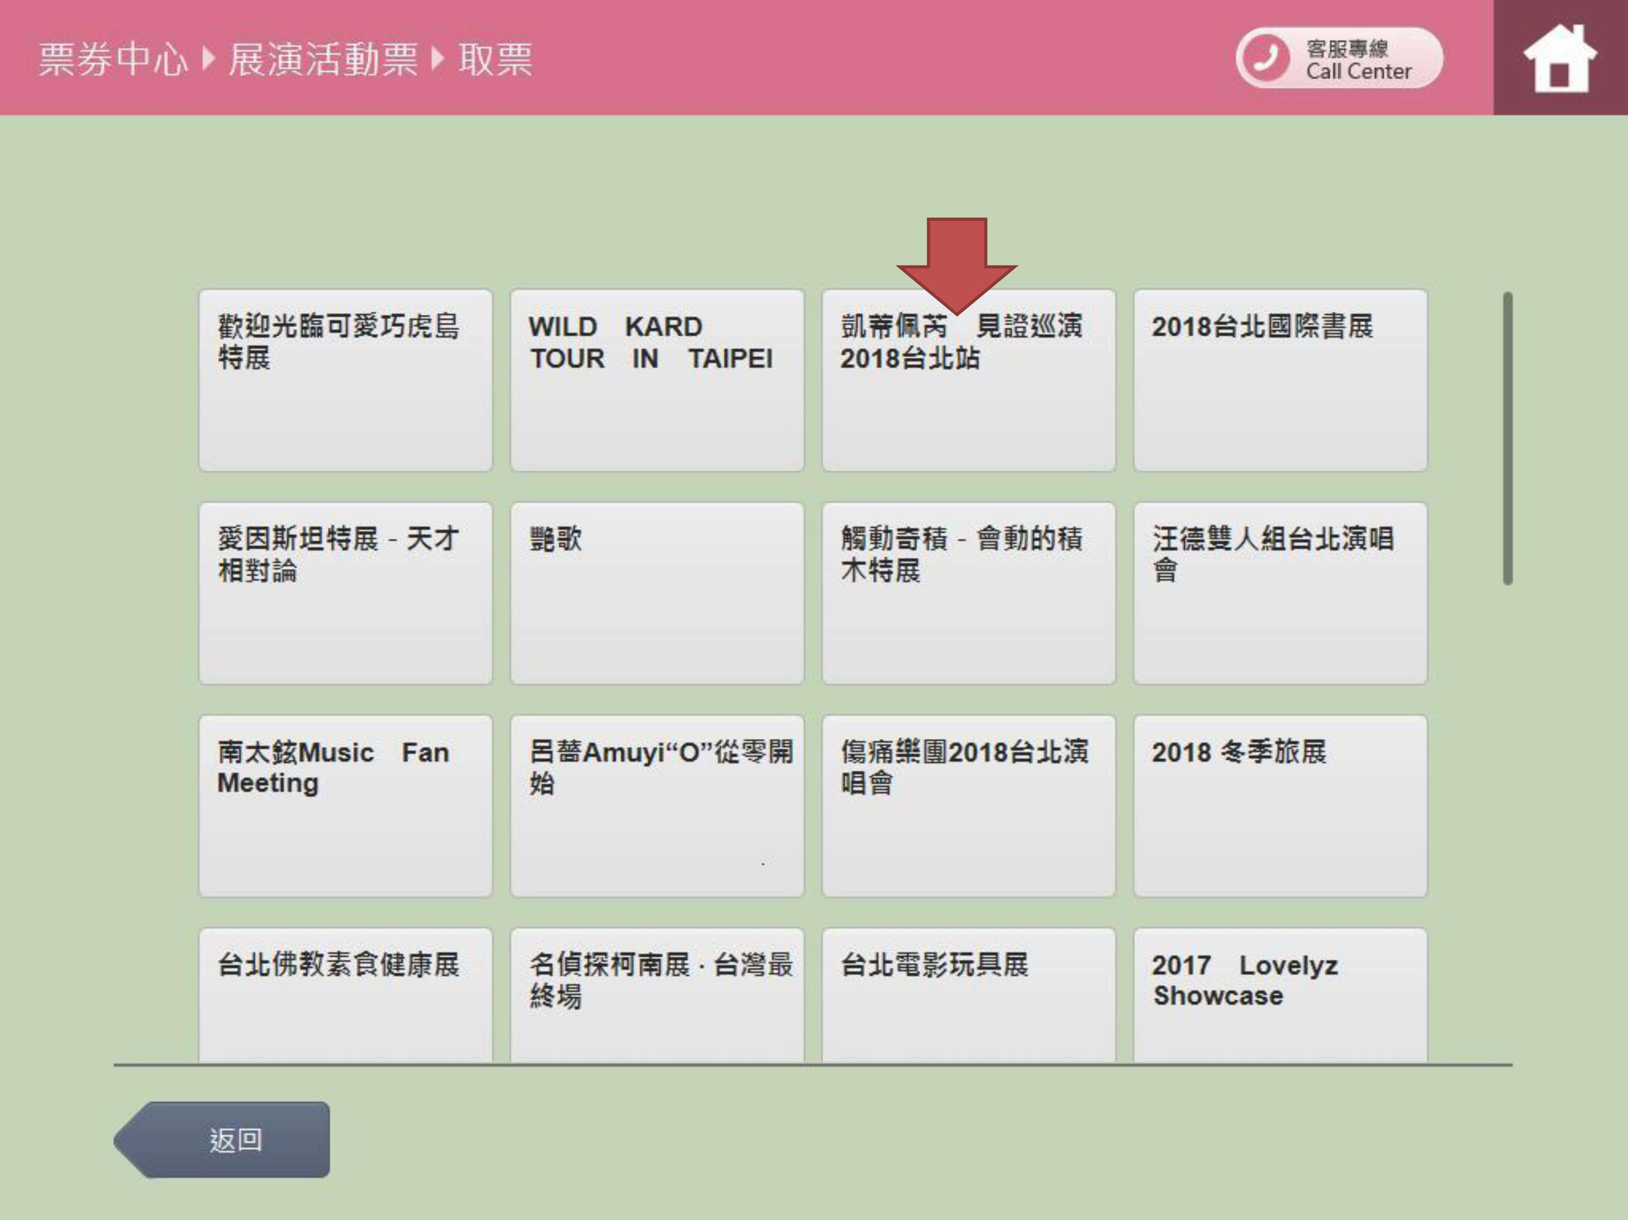Select 歡迎光臨可愛巧虎島特展 event tile

pyautogui.click(x=345, y=380)
